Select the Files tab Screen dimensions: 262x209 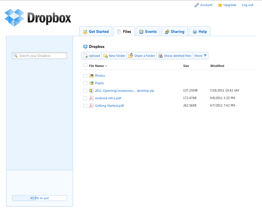124,31
